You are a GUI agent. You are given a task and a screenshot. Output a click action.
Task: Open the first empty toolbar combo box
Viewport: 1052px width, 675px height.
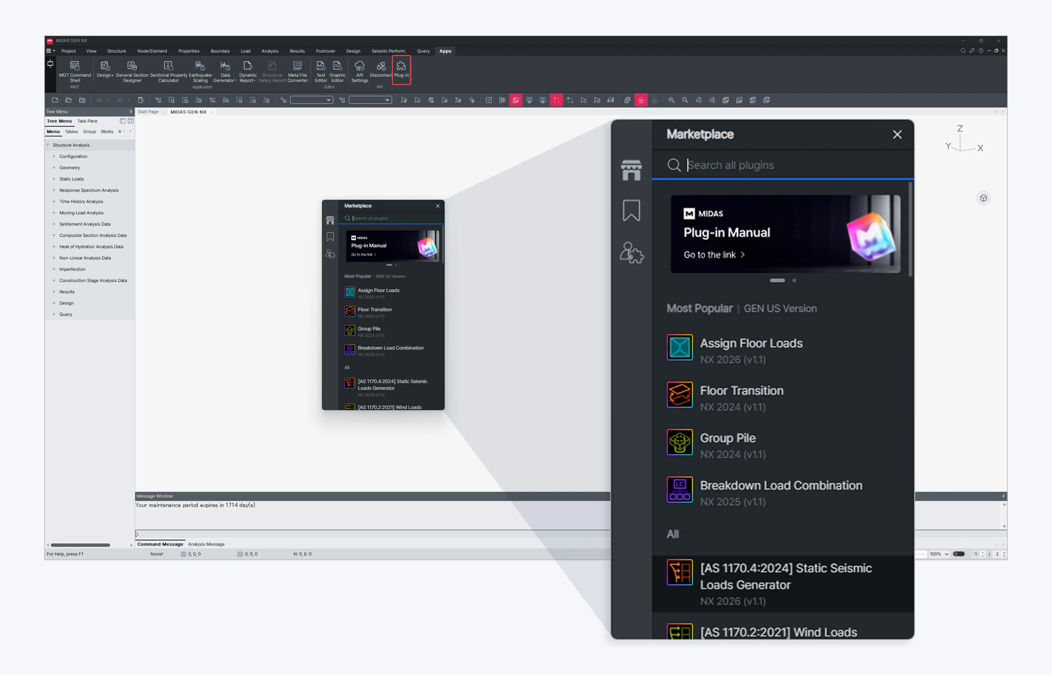pos(311,100)
